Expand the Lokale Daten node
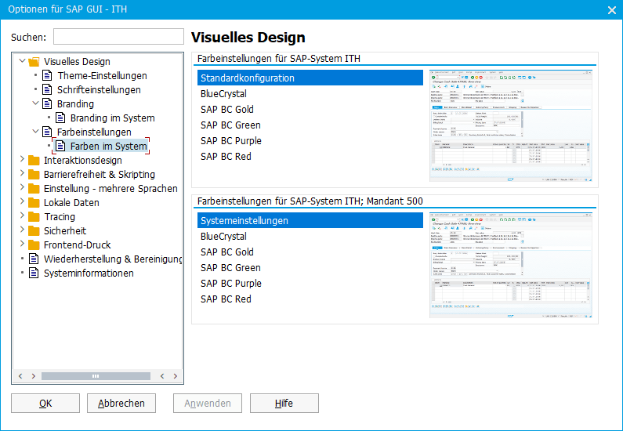The height and width of the screenshot is (431, 623). coord(22,202)
